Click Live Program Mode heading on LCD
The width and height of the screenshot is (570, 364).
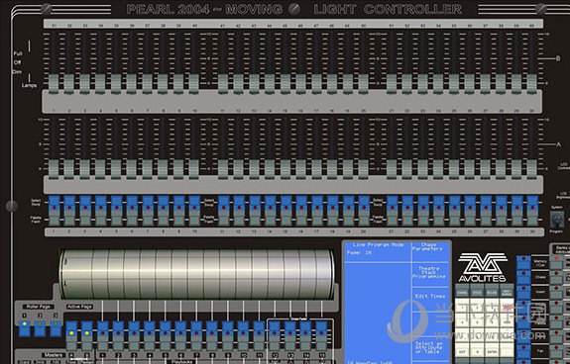click(x=378, y=245)
